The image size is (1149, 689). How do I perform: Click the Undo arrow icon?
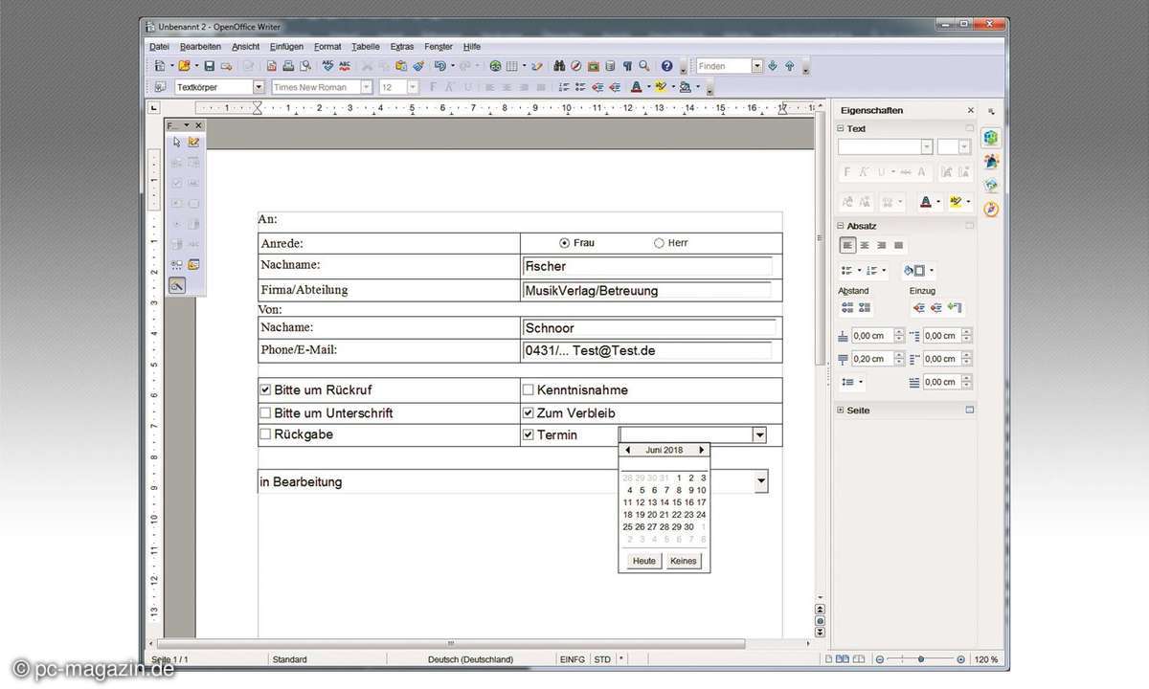click(439, 66)
